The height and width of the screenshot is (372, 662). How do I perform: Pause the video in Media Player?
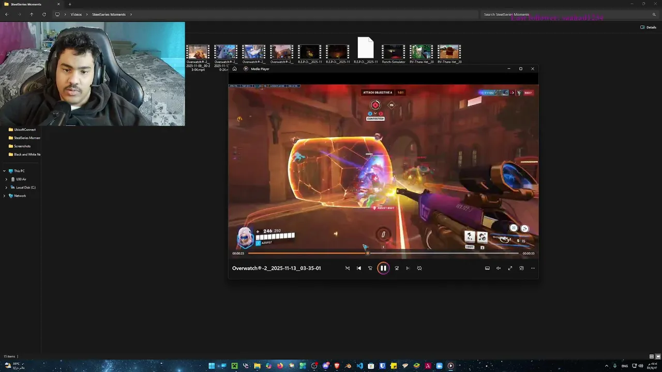coord(383,268)
